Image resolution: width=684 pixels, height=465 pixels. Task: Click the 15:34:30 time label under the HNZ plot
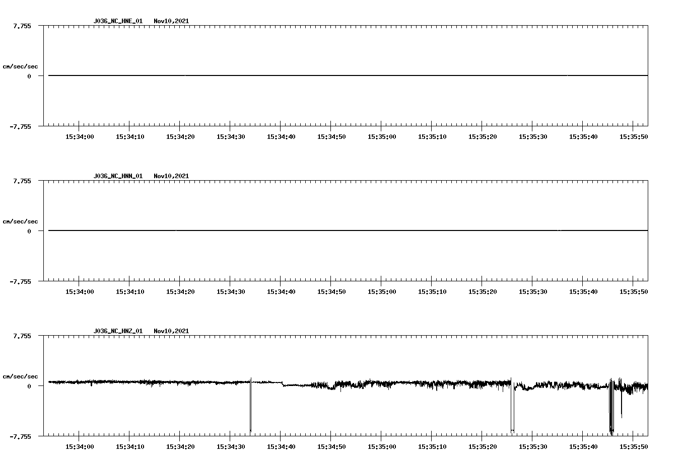pyautogui.click(x=231, y=446)
